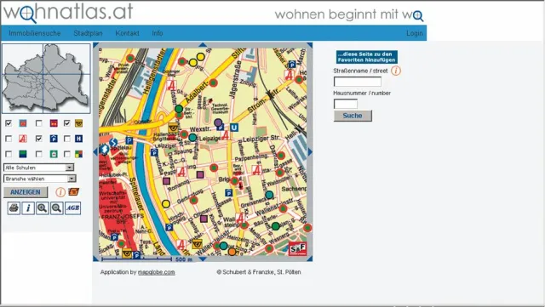Click the orange info circle beside ANZEIGEN

click(60, 192)
